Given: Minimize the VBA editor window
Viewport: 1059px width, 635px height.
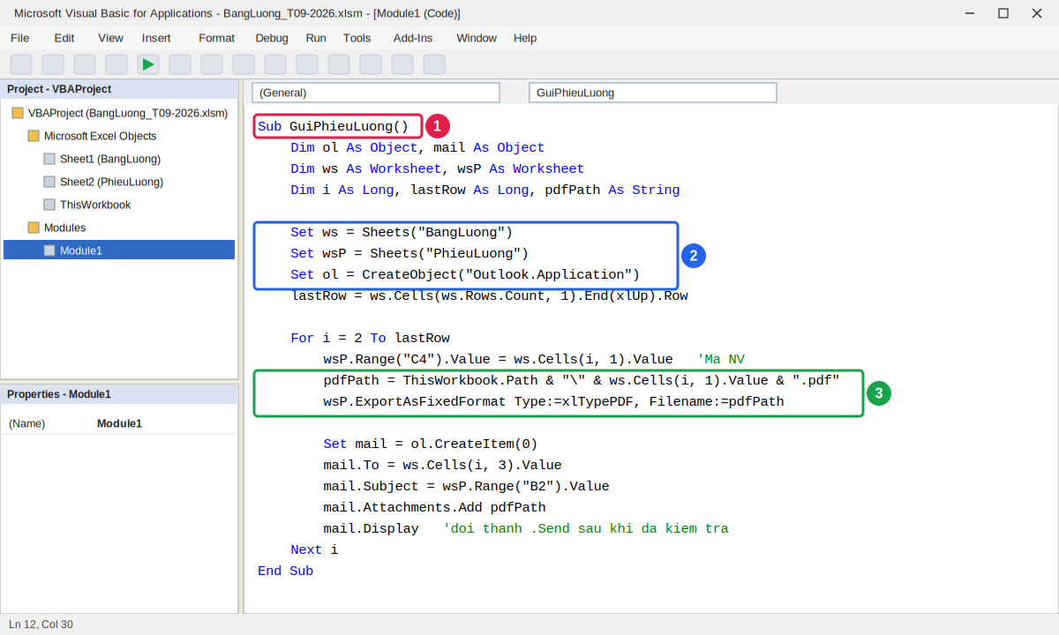Looking at the screenshot, I should (x=970, y=13).
